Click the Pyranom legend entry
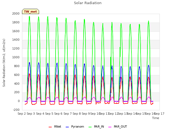 (x=75, y=127)
